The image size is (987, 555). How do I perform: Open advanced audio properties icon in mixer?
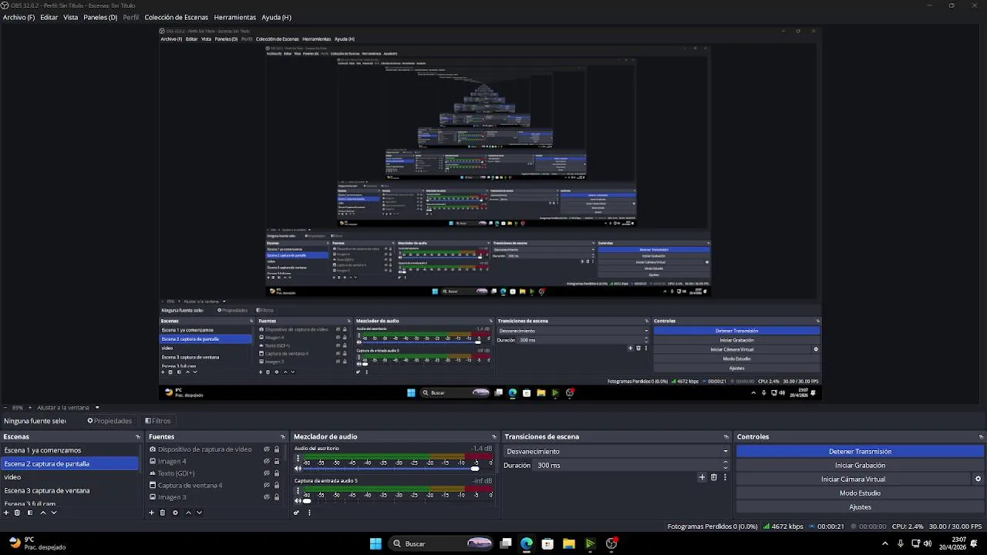[x=297, y=513]
